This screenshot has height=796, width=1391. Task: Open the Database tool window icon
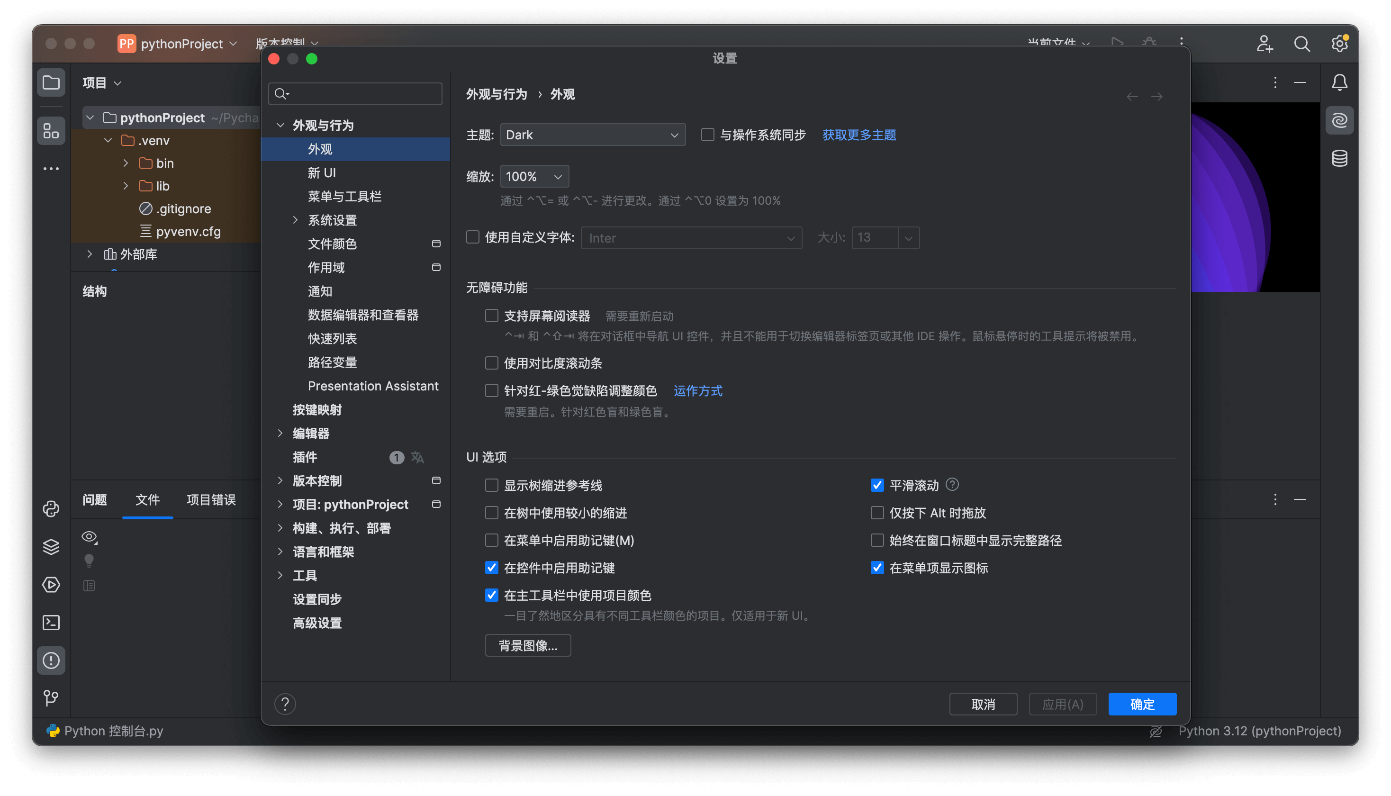point(1339,158)
